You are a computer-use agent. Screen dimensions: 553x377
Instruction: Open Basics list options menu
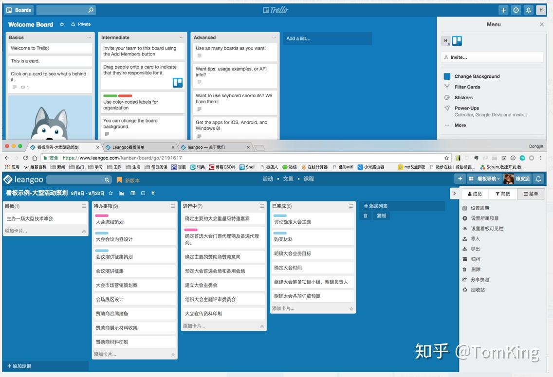tap(89, 37)
